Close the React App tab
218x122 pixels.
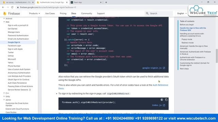point(101,2)
